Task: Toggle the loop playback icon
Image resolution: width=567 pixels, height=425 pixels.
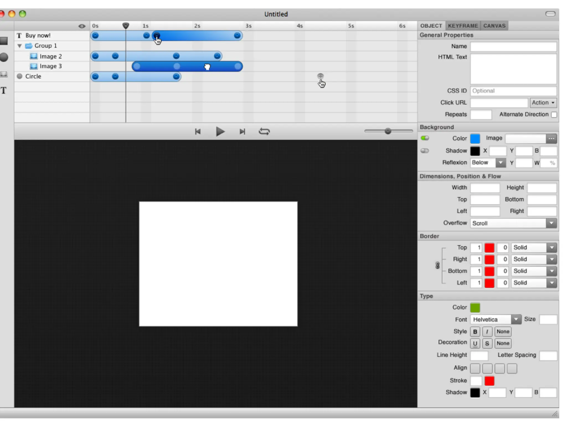Action: [x=264, y=131]
